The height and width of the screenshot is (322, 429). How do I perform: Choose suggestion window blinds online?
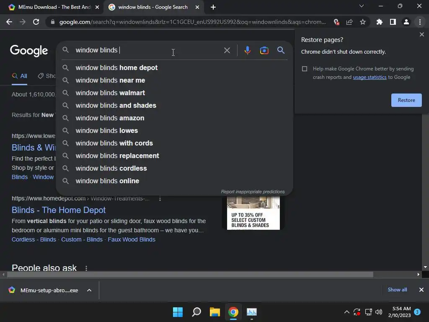pyautogui.click(x=174, y=181)
